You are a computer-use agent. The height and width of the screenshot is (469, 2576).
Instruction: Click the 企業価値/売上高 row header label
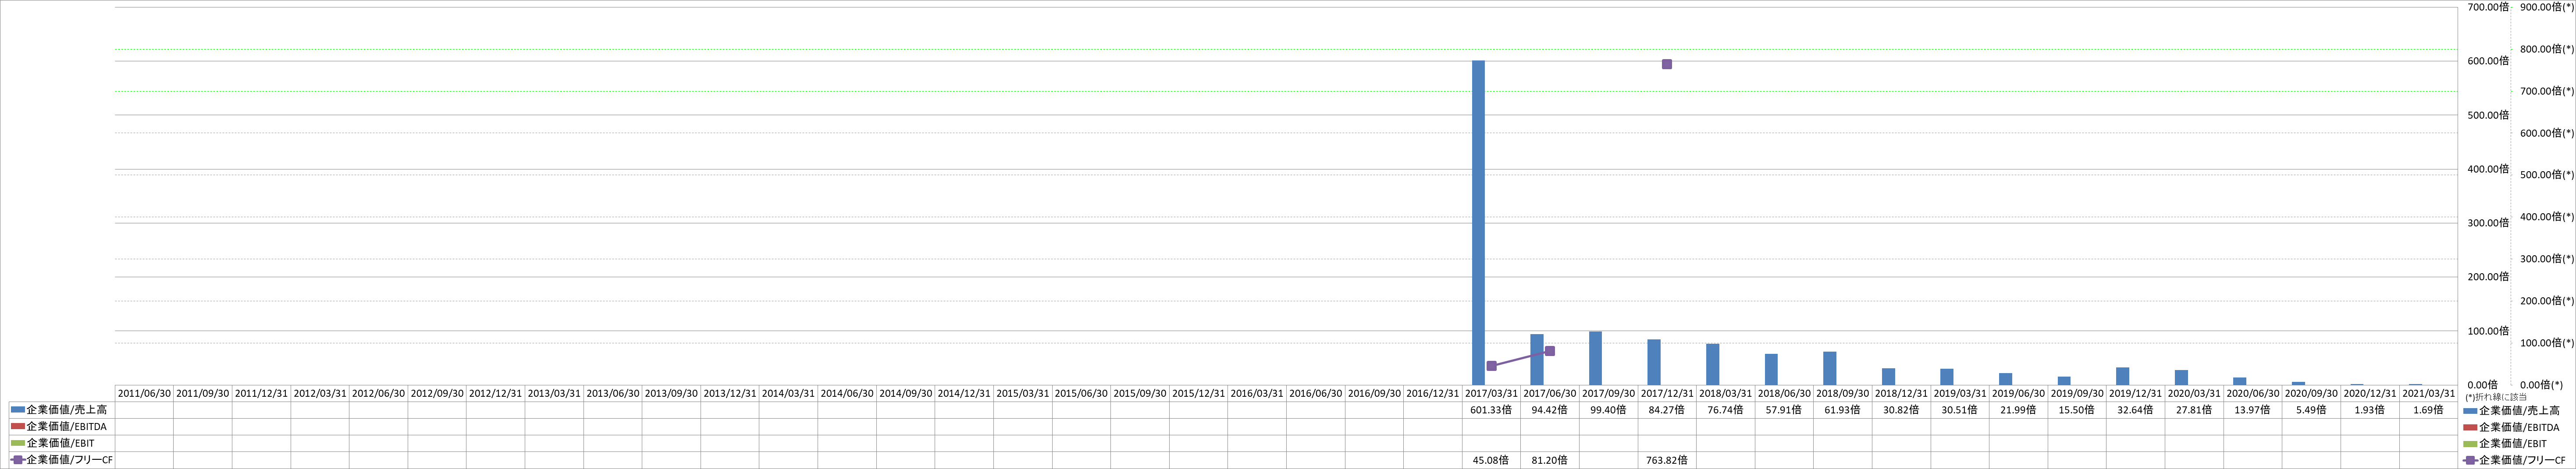pyautogui.click(x=66, y=410)
